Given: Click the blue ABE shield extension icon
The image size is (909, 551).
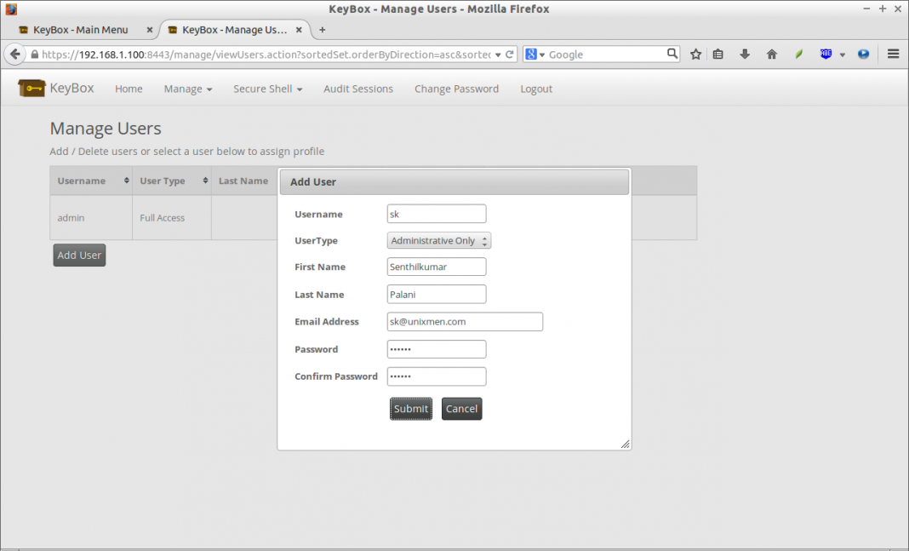Looking at the screenshot, I should (826, 54).
